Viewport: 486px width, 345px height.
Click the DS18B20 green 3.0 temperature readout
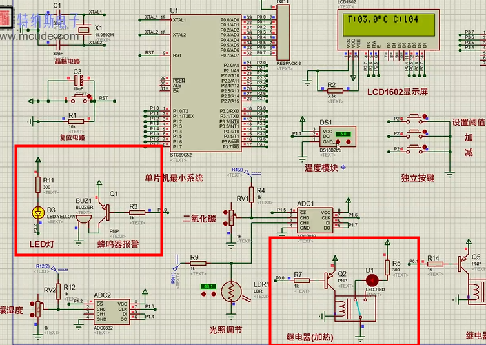[343, 133]
